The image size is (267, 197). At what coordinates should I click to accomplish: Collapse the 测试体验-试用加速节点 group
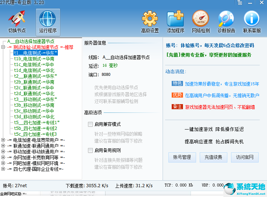click(3, 47)
